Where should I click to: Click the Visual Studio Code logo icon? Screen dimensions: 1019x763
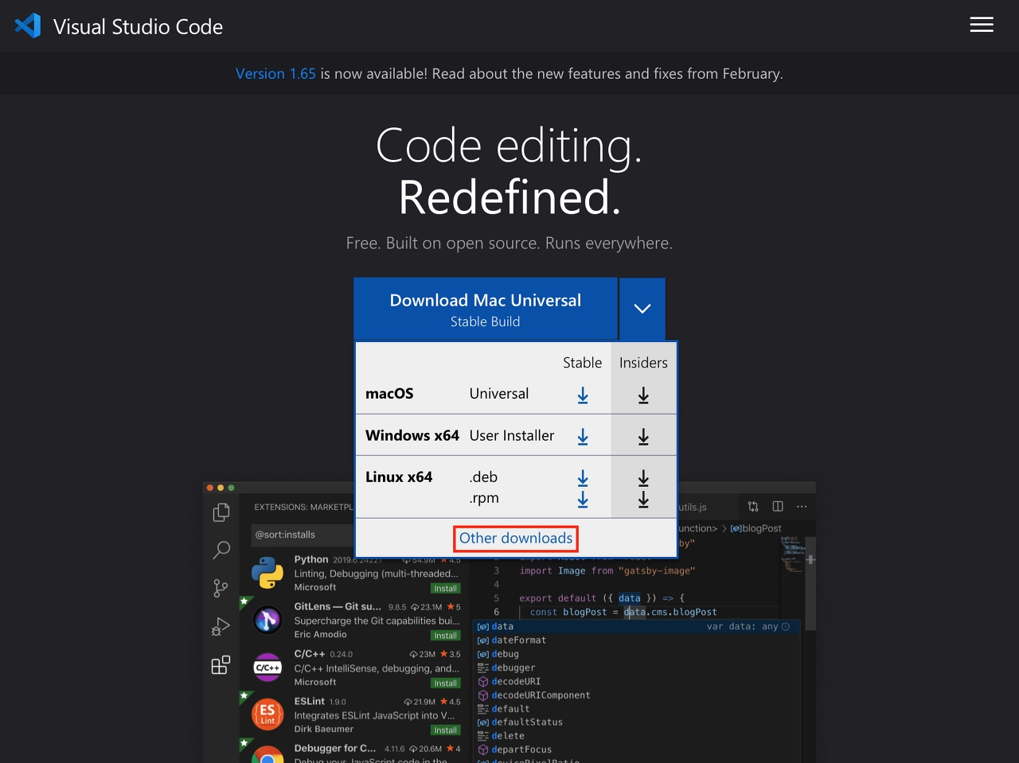(x=28, y=25)
